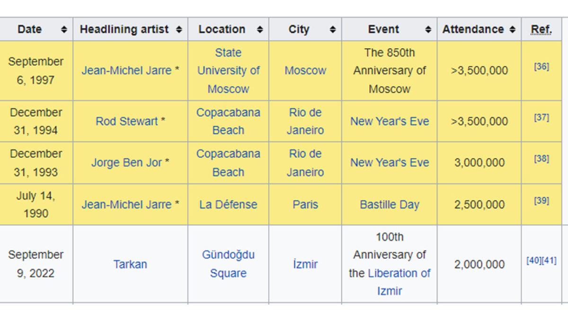Image resolution: width=568 pixels, height=319 pixels.
Task: Open the Ref. column header abbreviation
Action: point(541,29)
